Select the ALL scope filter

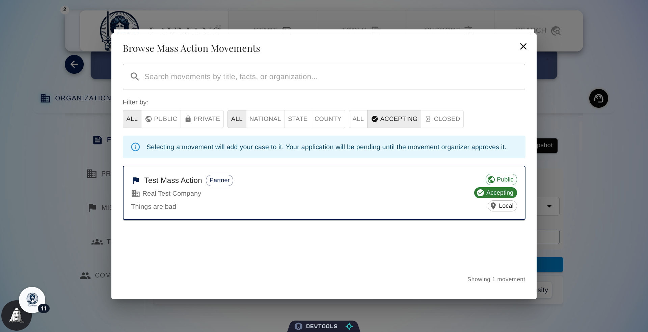tap(237, 119)
